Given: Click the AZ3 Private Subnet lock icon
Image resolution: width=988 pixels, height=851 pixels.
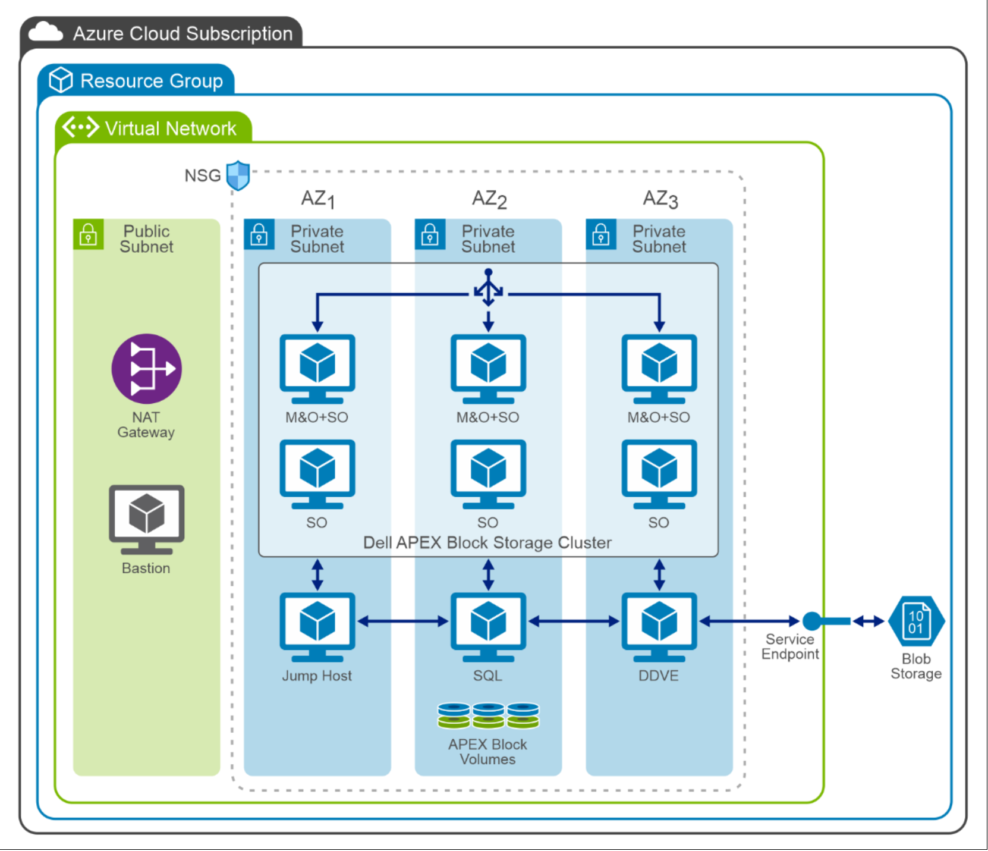Looking at the screenshot, I should pyautogui.click(x=601, y=234).
